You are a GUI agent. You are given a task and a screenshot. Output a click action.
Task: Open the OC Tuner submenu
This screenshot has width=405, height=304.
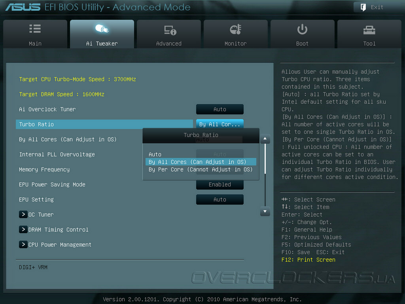click(41, 215)
